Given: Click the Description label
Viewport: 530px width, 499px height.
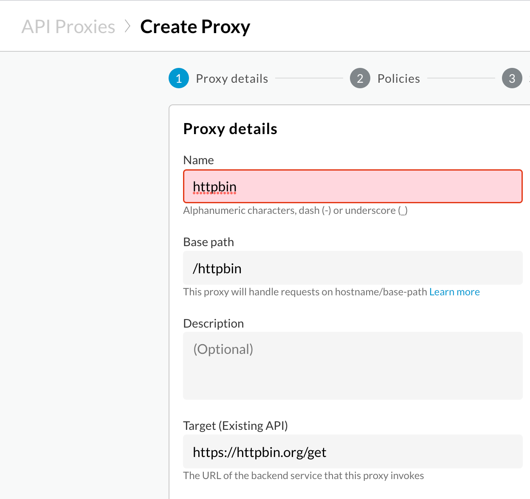Looking at the screenshot, I should [214, 323].
